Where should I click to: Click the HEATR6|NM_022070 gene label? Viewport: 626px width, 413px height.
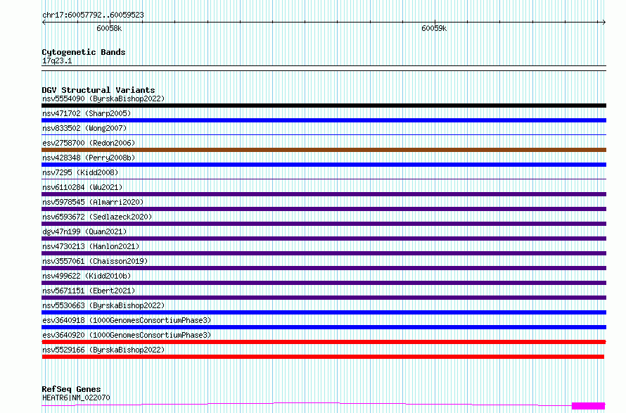pos(76,398)
